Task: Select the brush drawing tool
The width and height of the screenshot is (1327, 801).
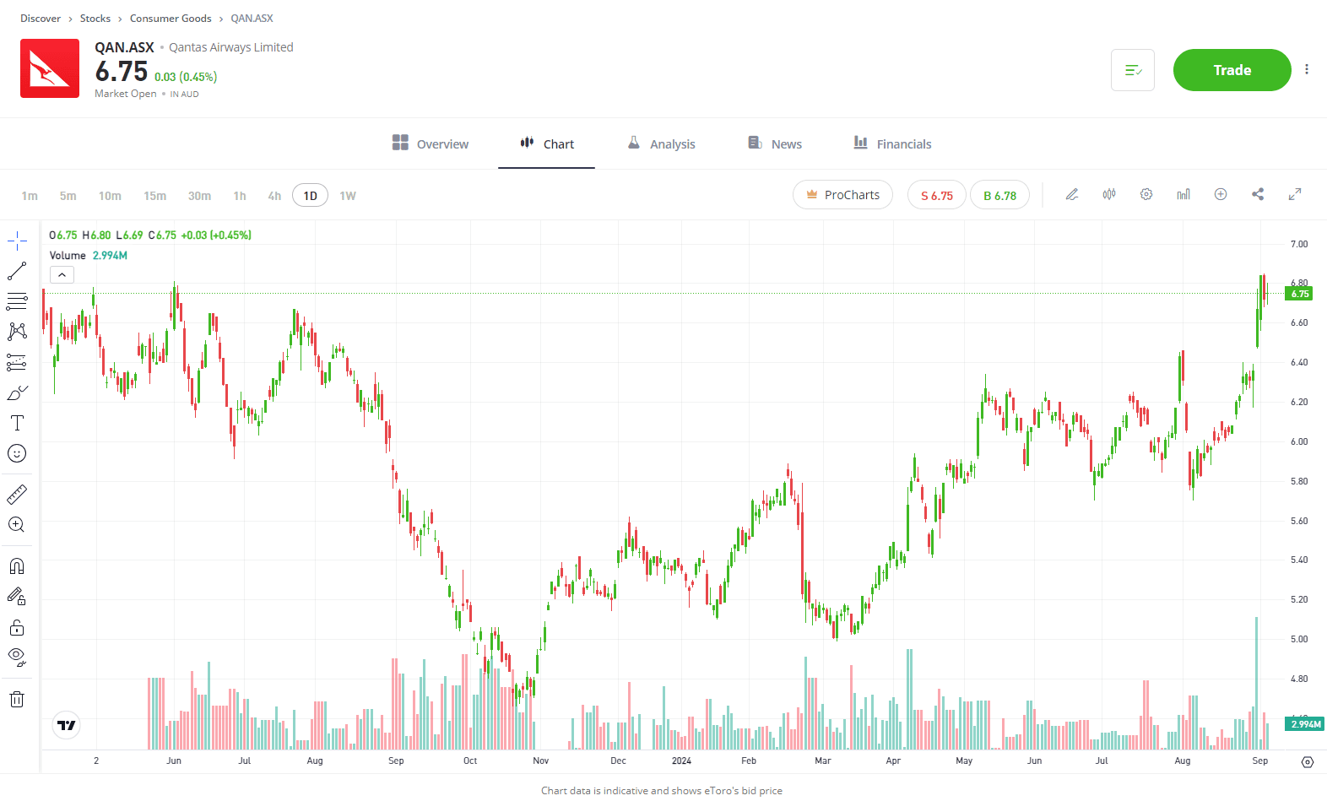Action: coord(17,392)
